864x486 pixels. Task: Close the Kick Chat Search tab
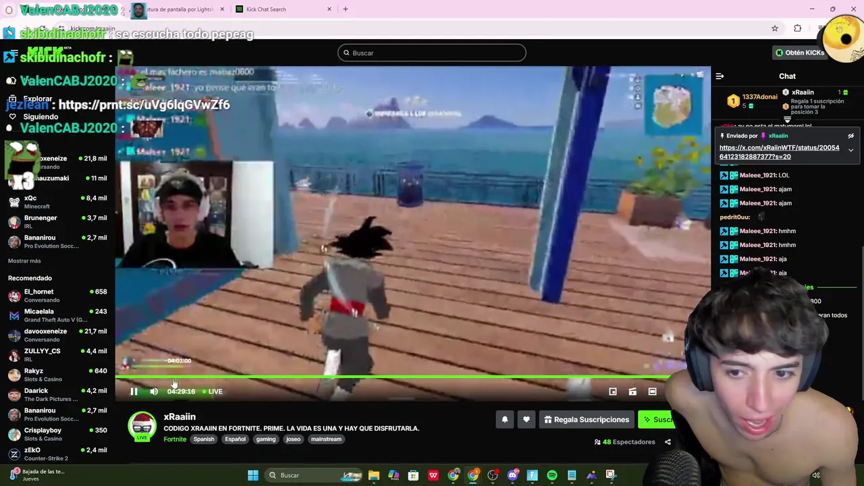329,9
